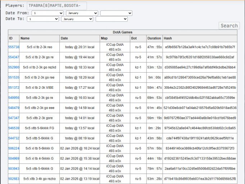Open game ID 554347 link

coord(14,57)
